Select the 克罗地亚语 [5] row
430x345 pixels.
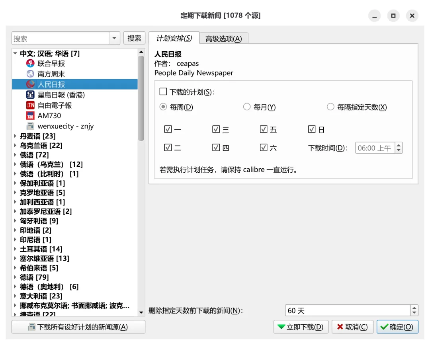tap(74, 192)
